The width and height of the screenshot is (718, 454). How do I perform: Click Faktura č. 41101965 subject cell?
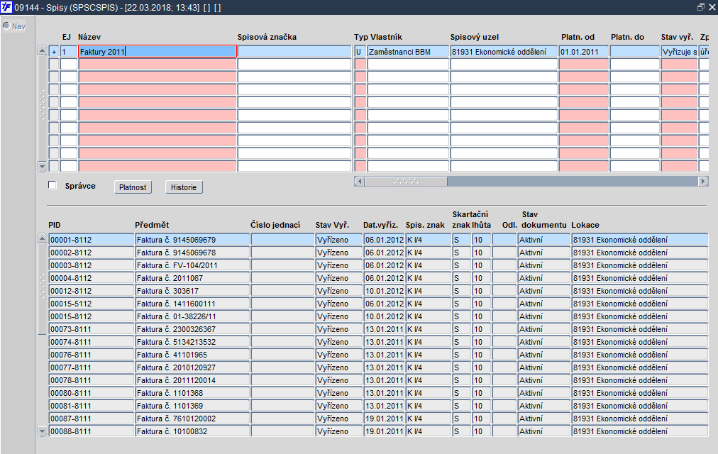point(192,355)
